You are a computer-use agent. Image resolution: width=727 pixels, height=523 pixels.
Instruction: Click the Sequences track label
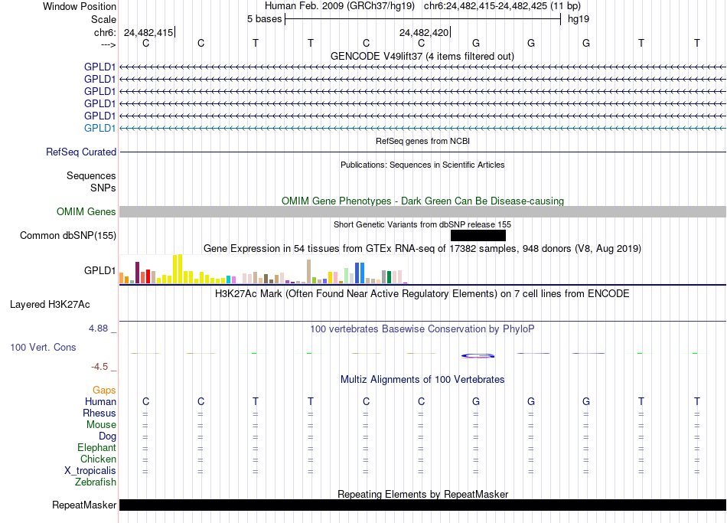coord(91,175)
